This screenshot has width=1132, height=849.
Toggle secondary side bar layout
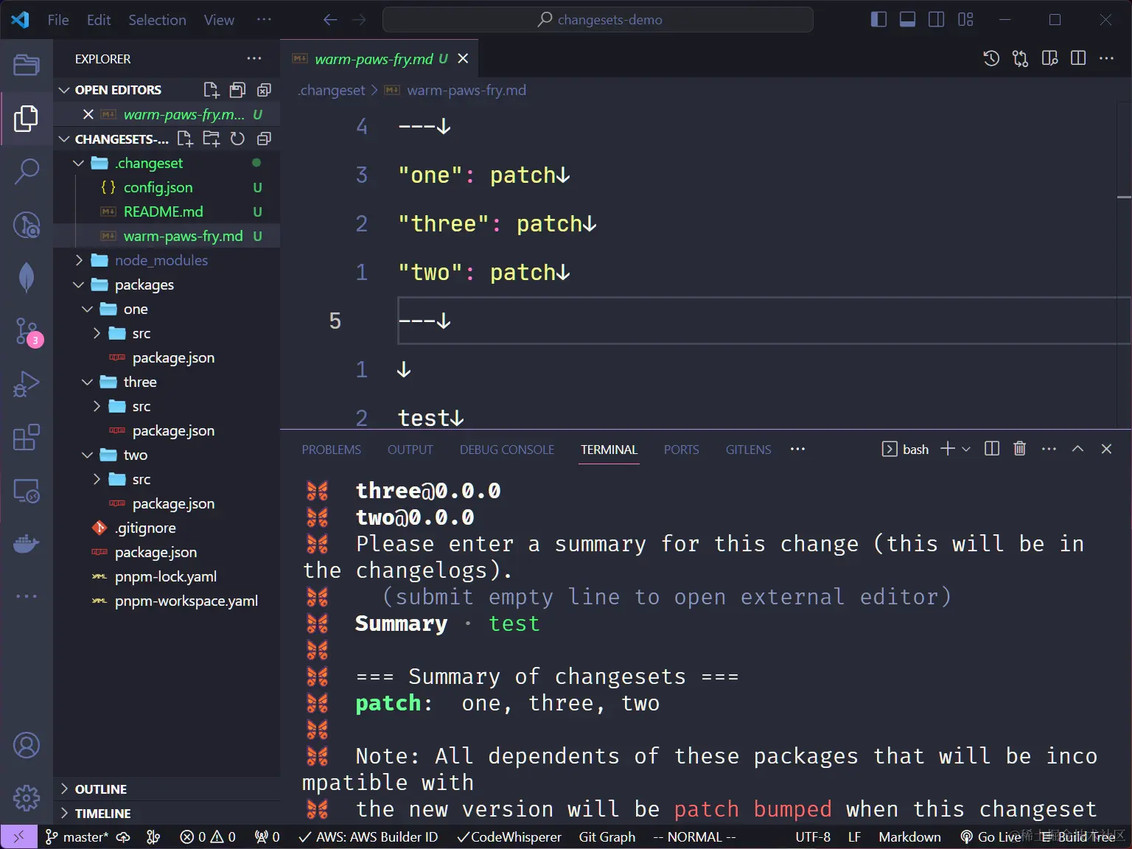pyautogui.click(x=936, y=19)
